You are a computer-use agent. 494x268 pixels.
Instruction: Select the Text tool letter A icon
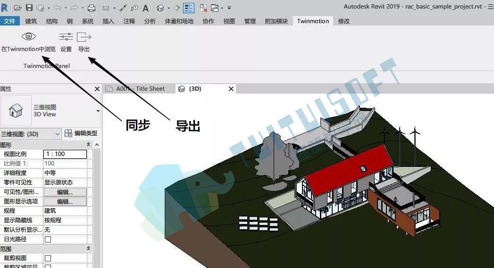(145, 8)
